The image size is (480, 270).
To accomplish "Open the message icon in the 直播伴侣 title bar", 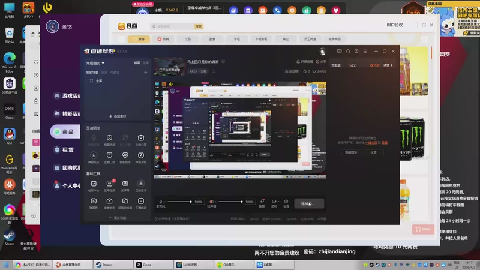I will coord(339,51).
